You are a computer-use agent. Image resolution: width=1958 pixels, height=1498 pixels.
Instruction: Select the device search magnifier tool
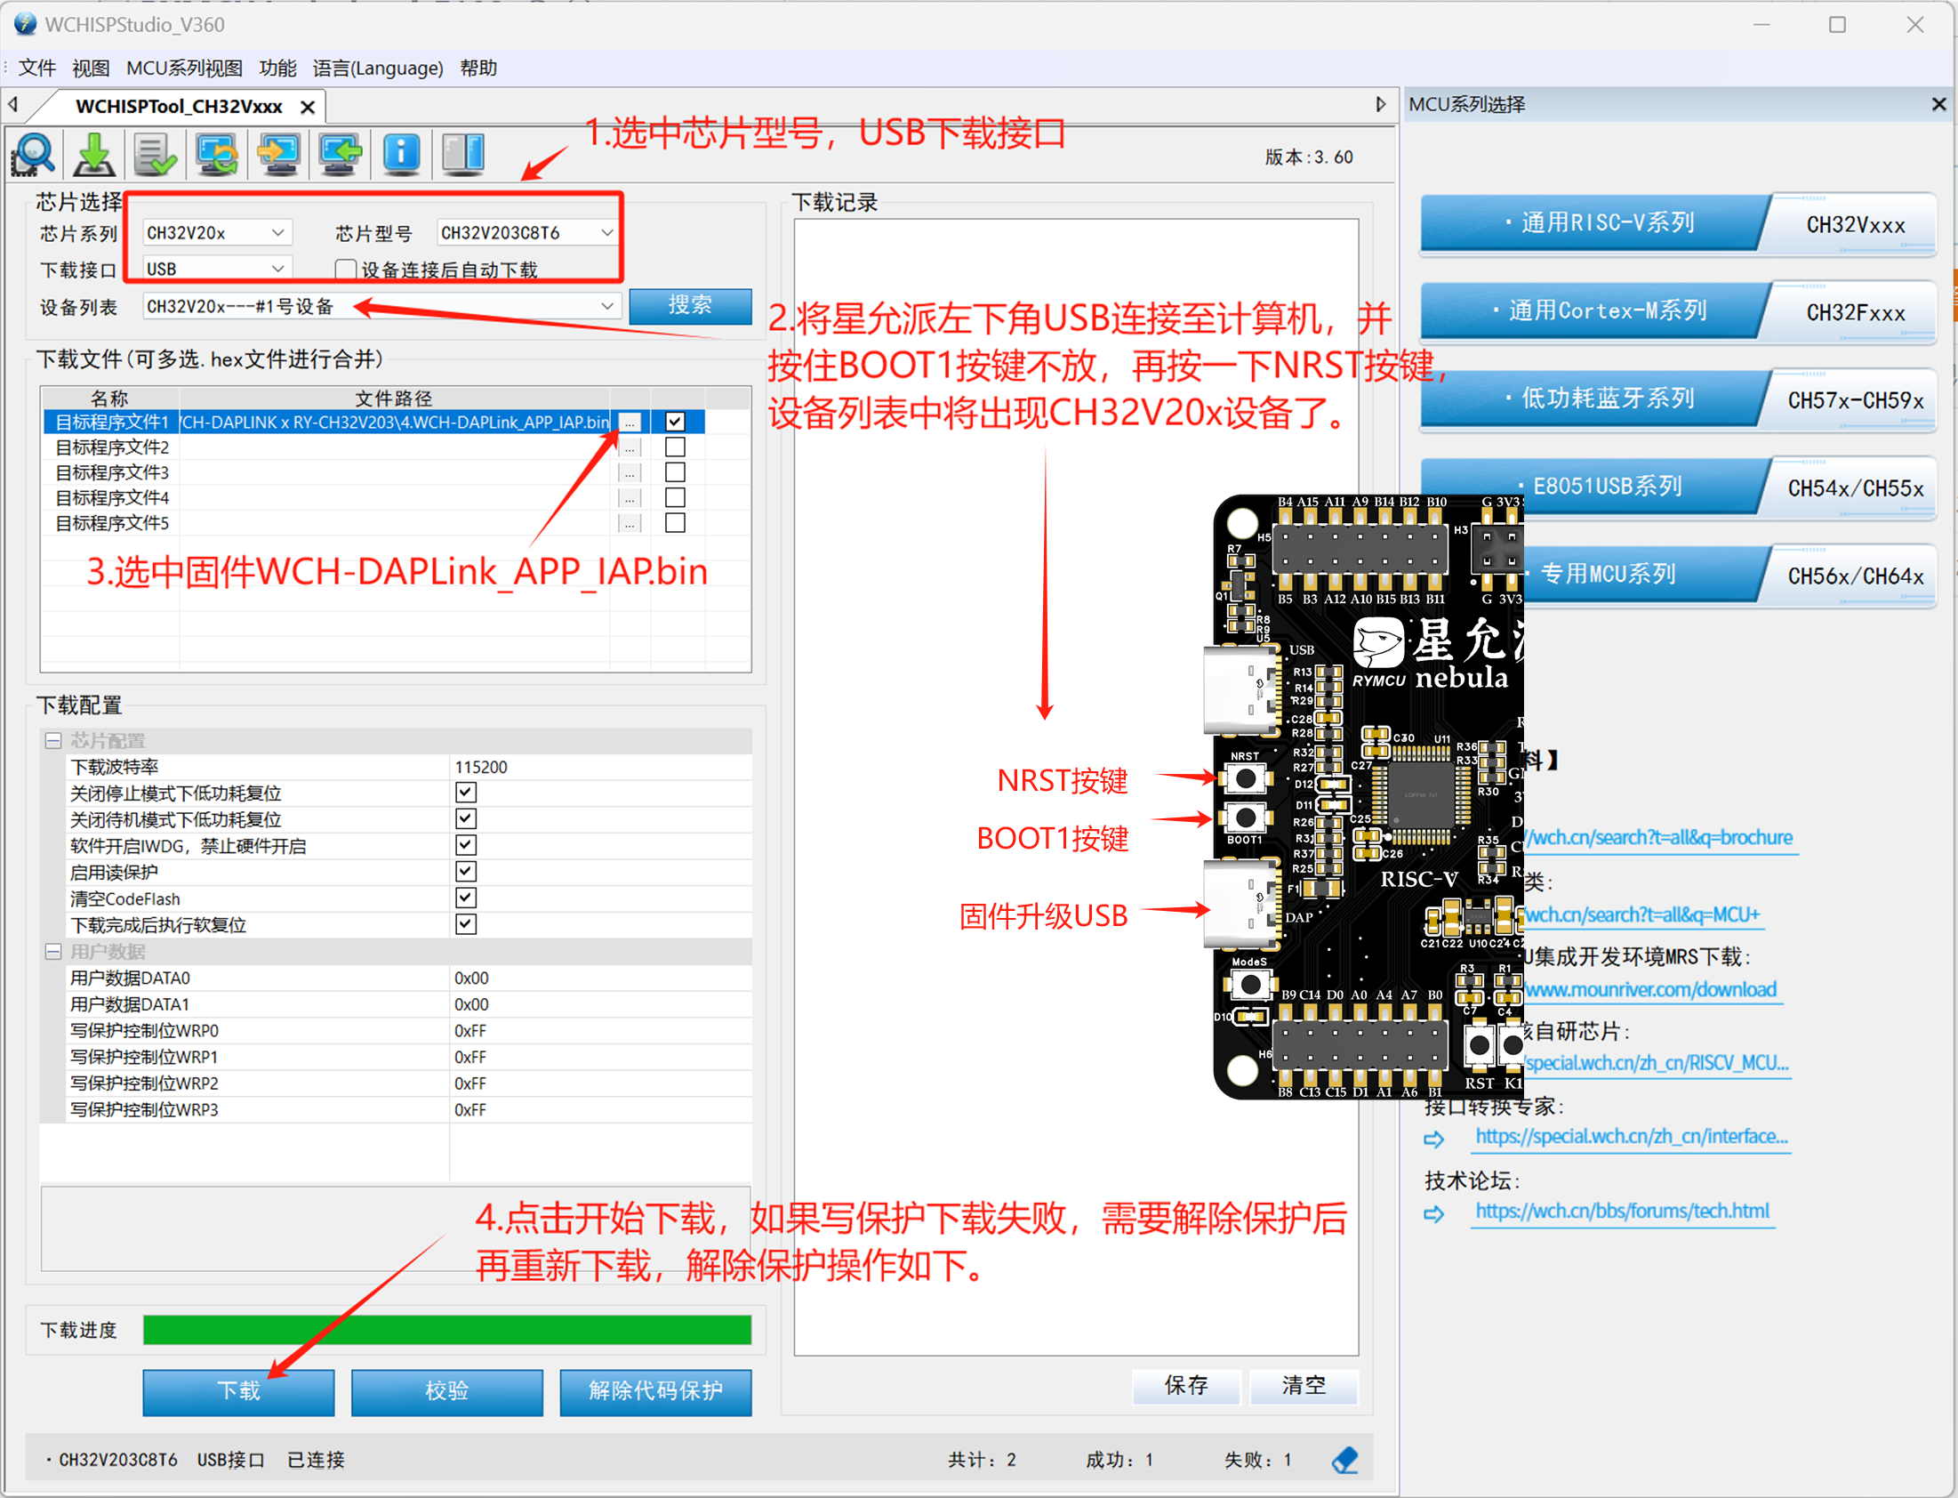tap(33, 153)
